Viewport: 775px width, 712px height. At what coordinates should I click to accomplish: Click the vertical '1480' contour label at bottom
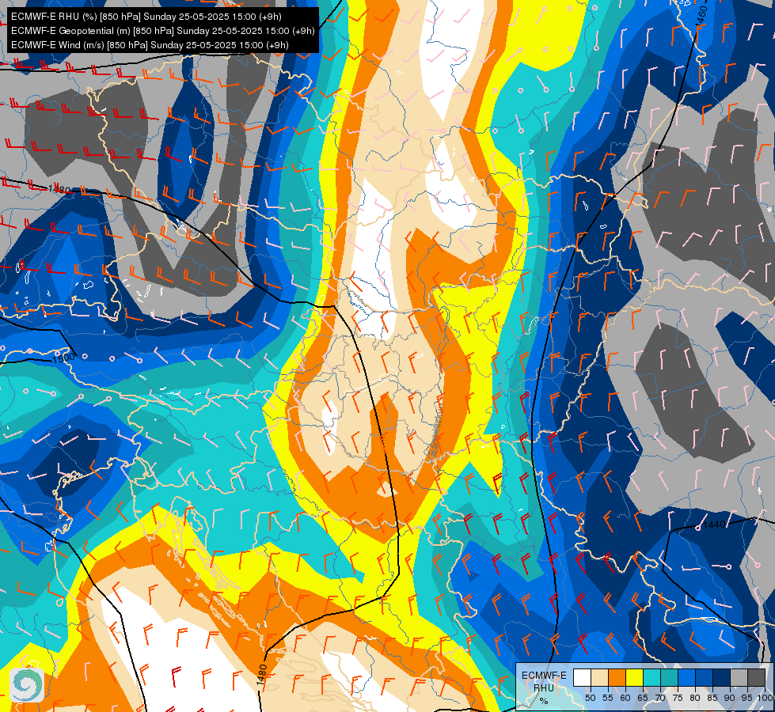263,675
